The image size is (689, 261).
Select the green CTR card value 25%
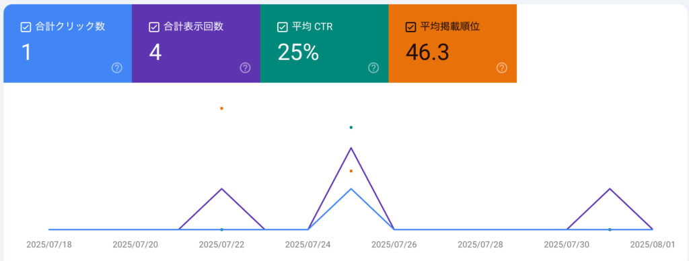pos(298,52)
